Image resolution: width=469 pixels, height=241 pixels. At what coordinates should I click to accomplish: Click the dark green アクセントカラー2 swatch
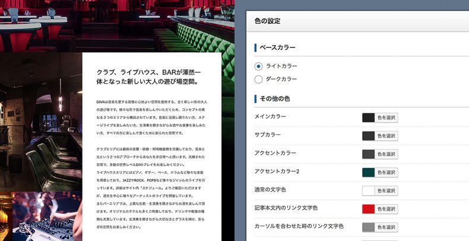pos(368,172)
